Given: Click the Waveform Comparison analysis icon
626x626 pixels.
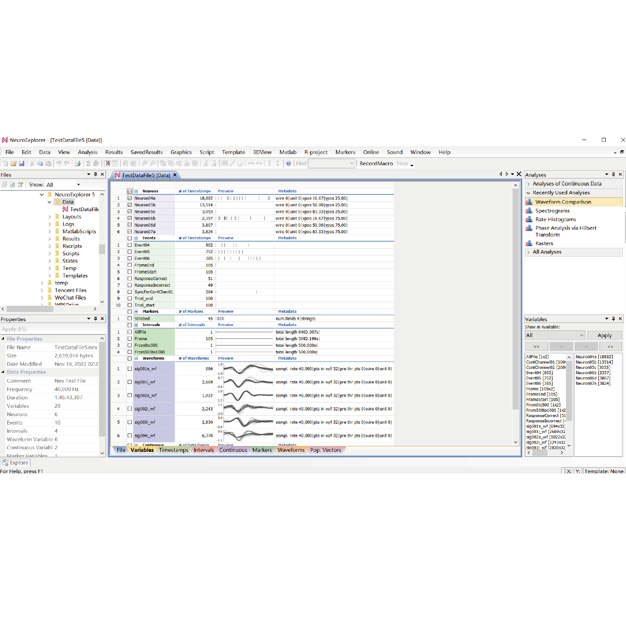Looking at the screenshot, I should tap(529, 202).
